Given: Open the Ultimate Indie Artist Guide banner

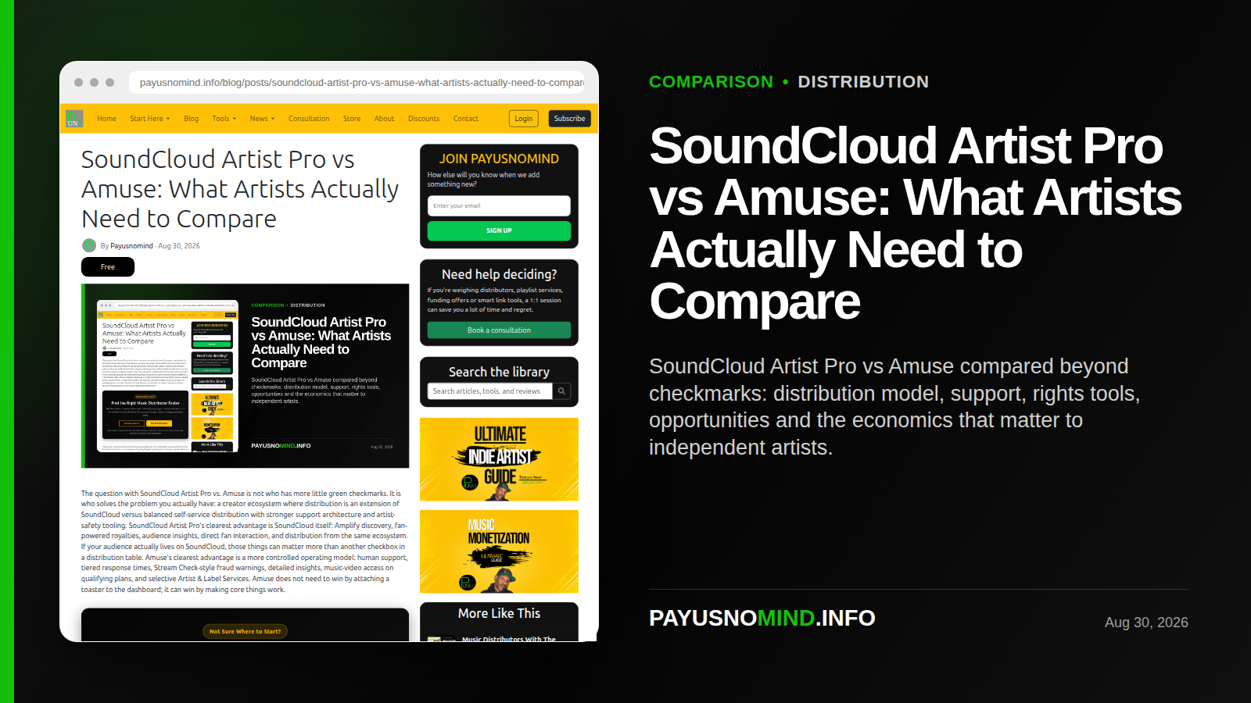Looking at the screenshot, I should [x=499, y=459].
